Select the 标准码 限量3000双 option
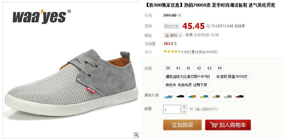Screen dimensions: 284x139 [232, 76]
